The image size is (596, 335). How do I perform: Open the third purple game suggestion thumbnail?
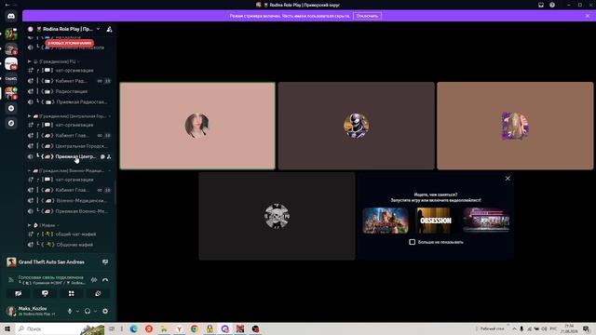click(486, 221)
